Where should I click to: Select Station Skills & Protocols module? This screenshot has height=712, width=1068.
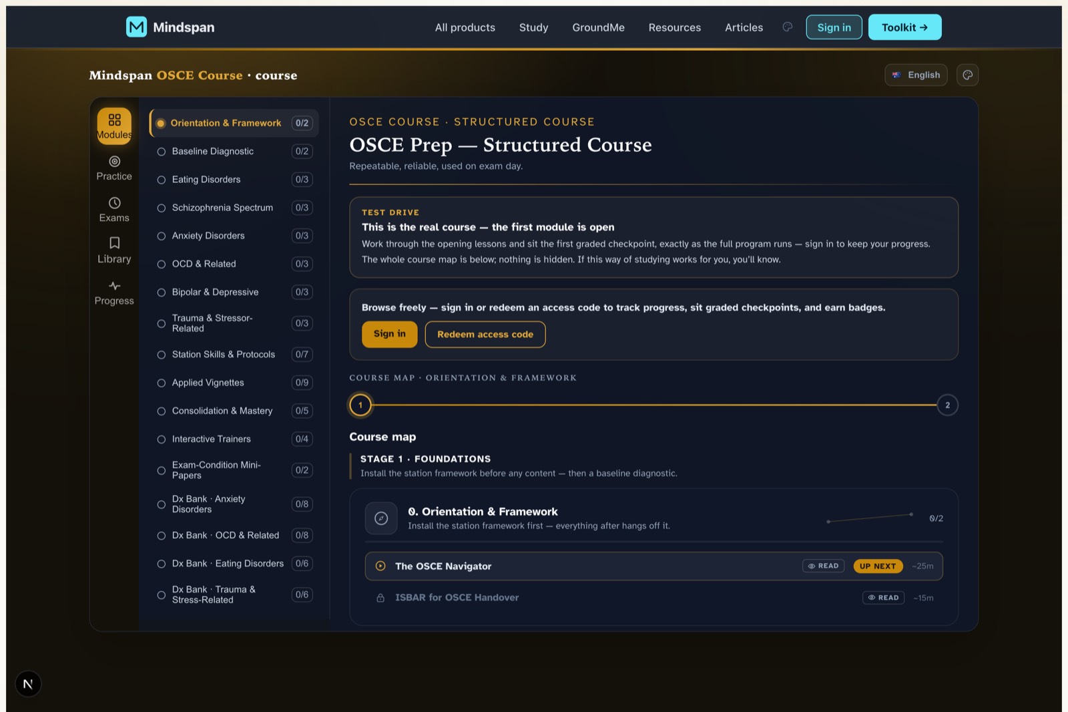click(234, 355)
